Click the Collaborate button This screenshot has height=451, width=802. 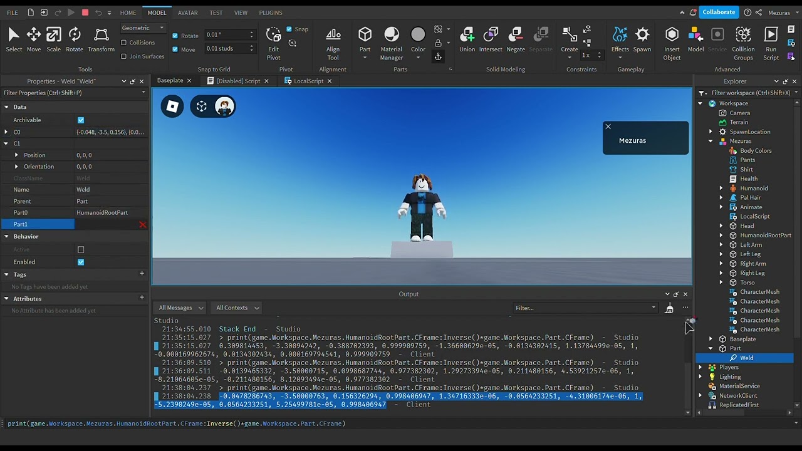pos(718,13)
